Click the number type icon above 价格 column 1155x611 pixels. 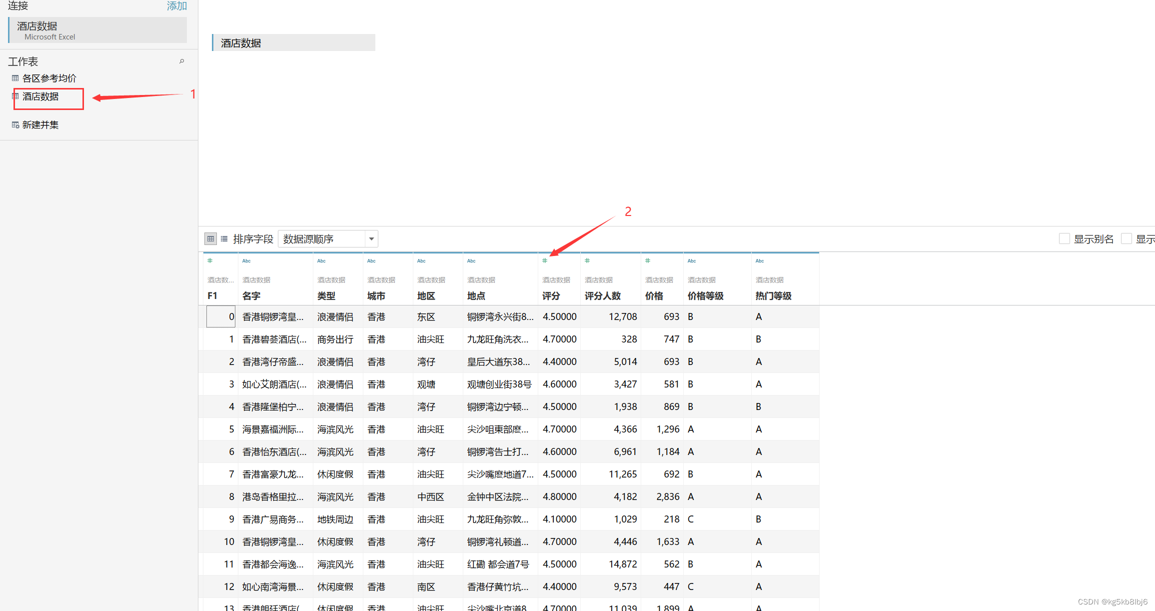[x=648, y=260]
